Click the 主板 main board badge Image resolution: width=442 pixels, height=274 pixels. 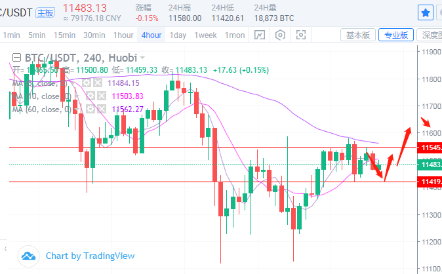[x=45, y=12]
